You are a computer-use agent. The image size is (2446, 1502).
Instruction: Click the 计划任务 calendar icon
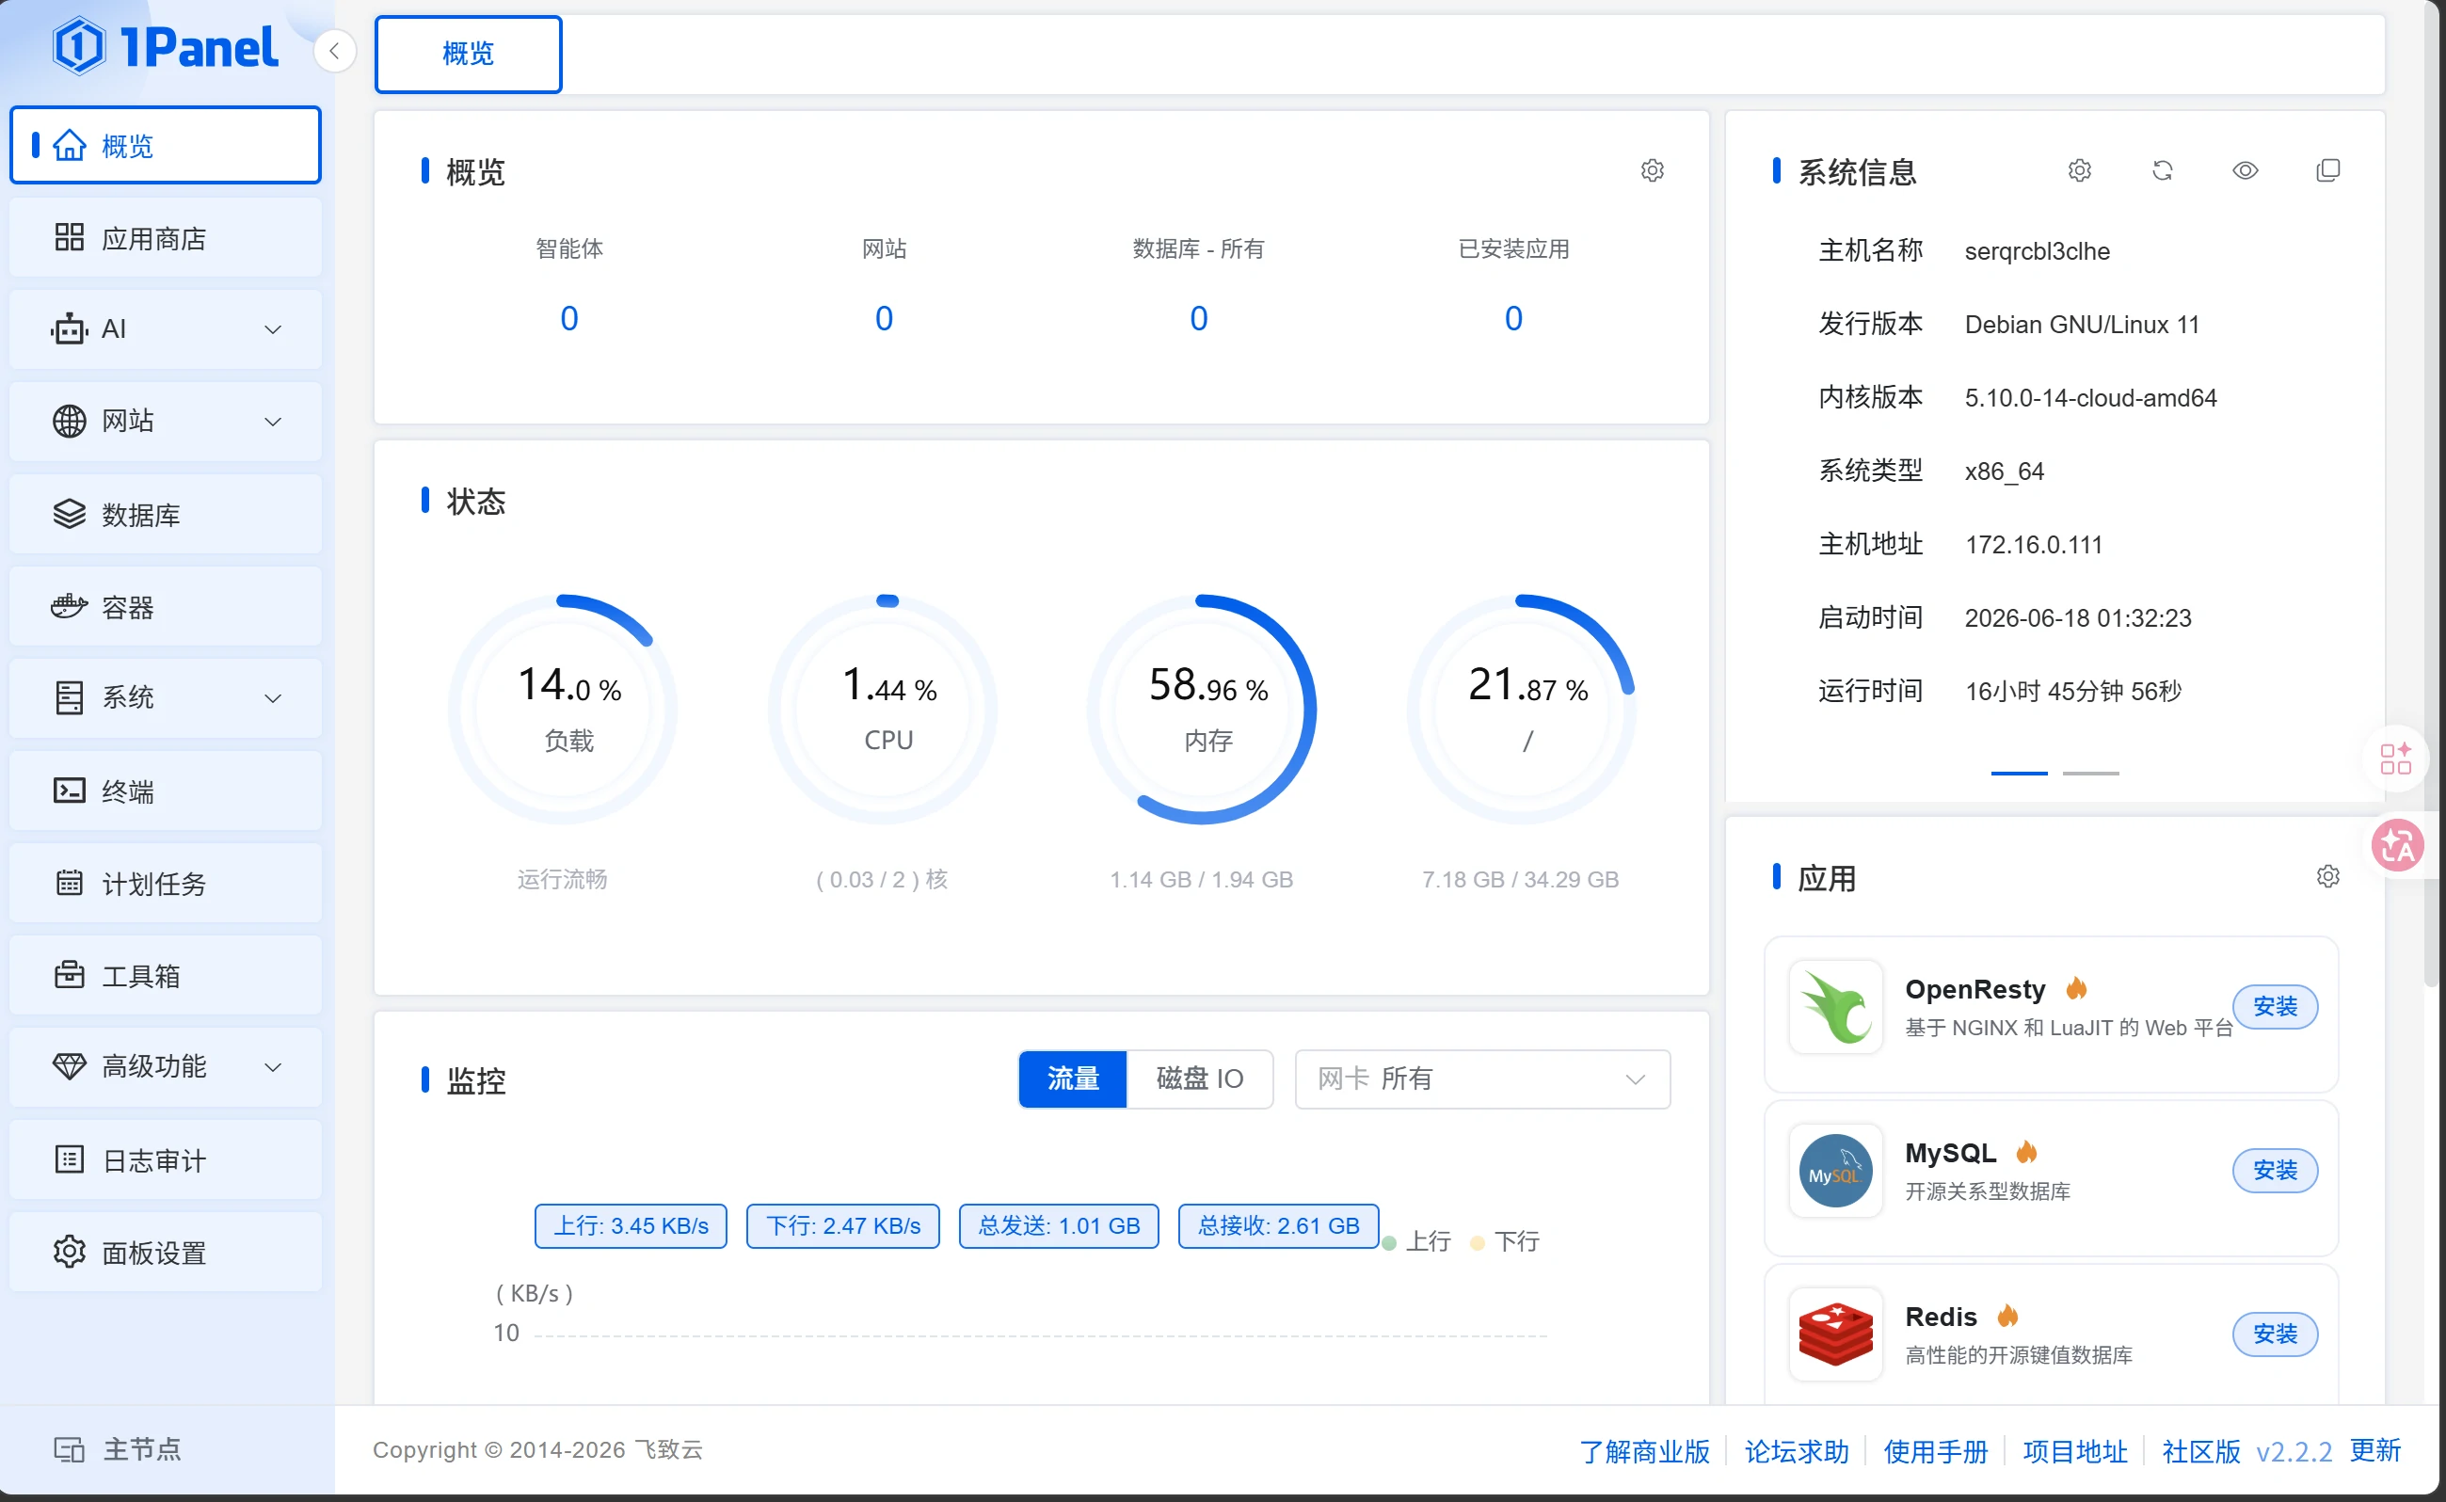coord(69,882)
